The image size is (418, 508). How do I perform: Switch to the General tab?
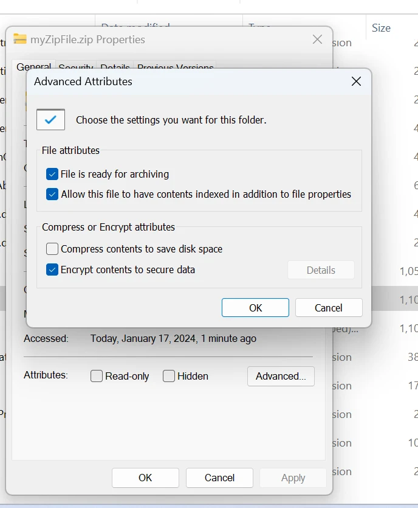[33, 66]
